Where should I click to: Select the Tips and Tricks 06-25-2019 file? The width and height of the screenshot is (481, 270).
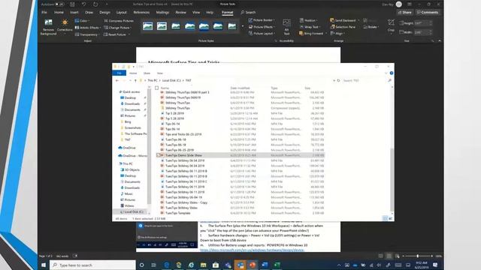click(183, 134)
